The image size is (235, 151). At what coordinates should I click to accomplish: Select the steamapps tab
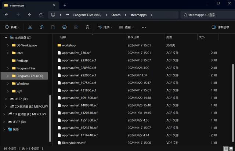(30, 6)
